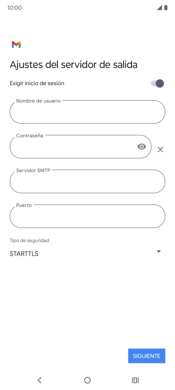Tap the Exigir inicio de sesión label
The width and height of the screenshot is (175, 390).
coord(37,84)
